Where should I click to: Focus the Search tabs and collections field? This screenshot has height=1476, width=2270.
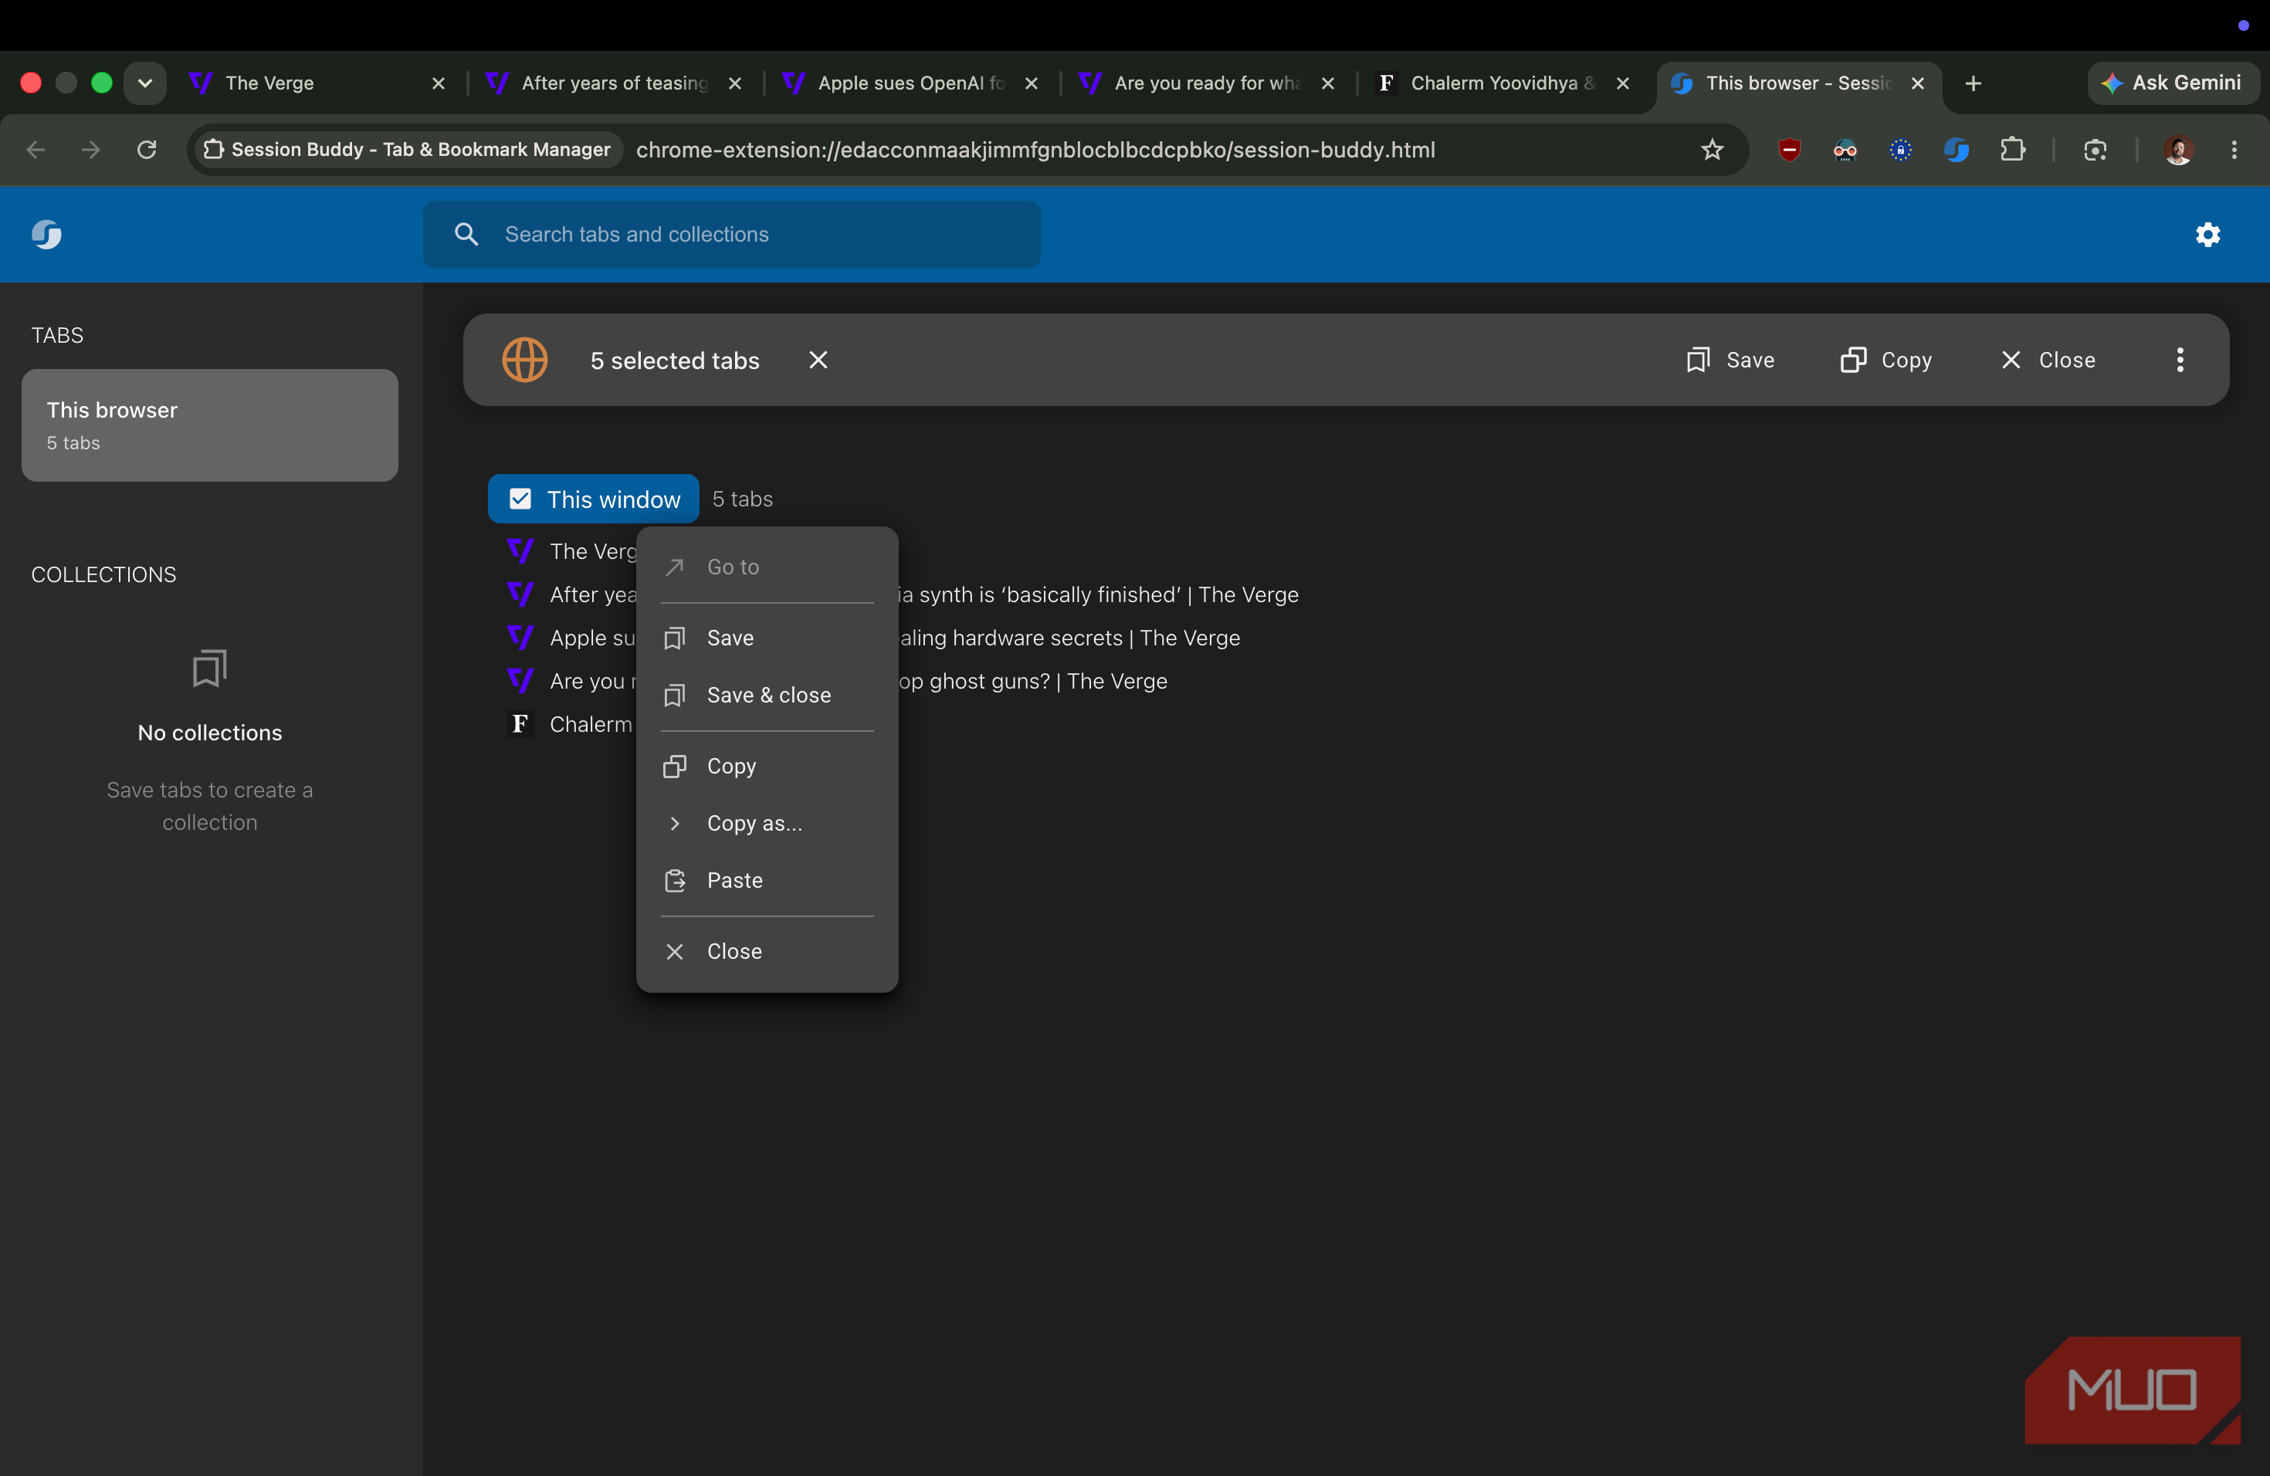tap(731, 234)
